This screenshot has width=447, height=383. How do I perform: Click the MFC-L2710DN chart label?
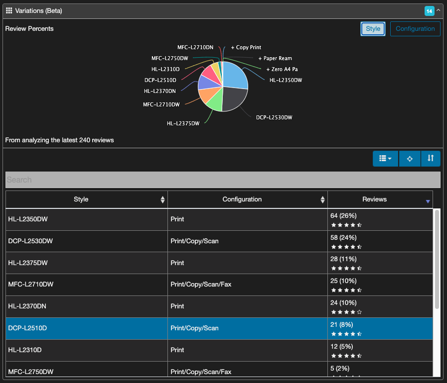[x=195, y=48]
